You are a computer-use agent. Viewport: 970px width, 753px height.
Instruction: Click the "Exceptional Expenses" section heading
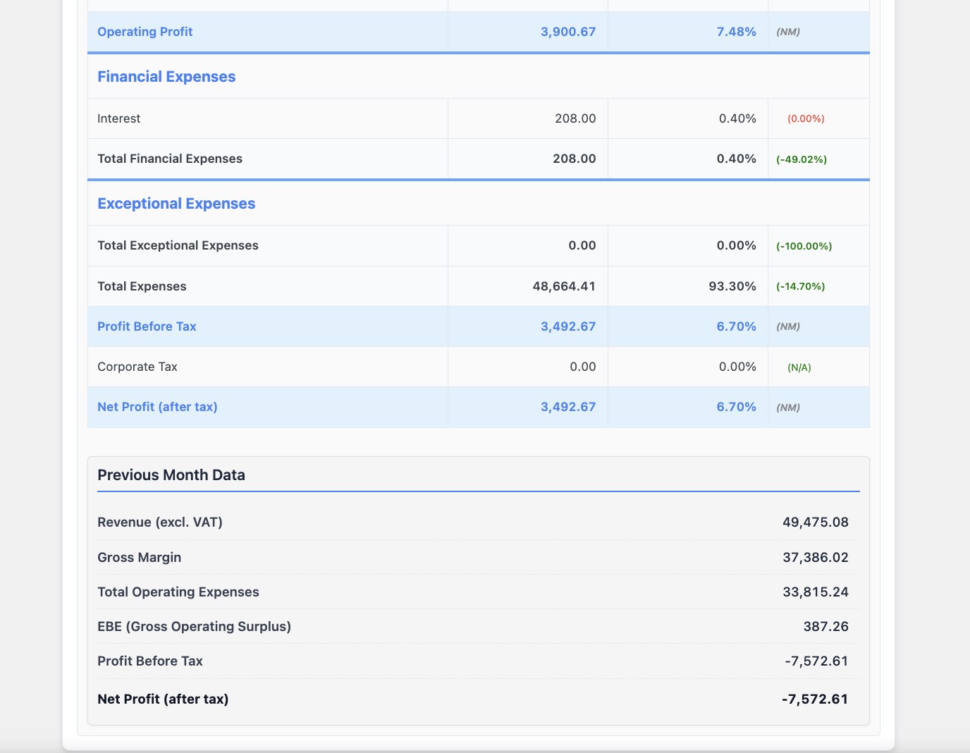point(176,204)
